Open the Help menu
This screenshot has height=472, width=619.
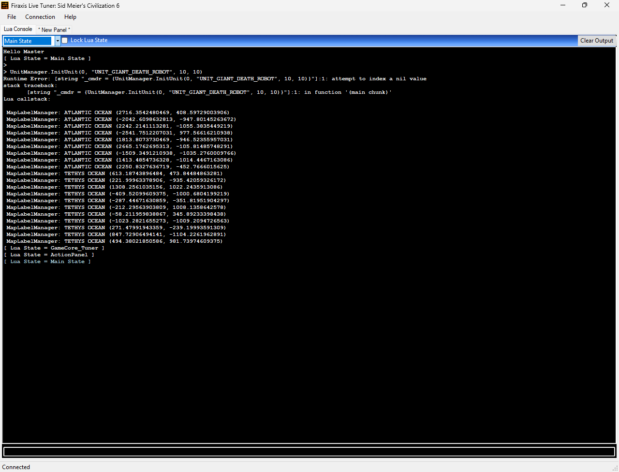[x=70, y=17]
